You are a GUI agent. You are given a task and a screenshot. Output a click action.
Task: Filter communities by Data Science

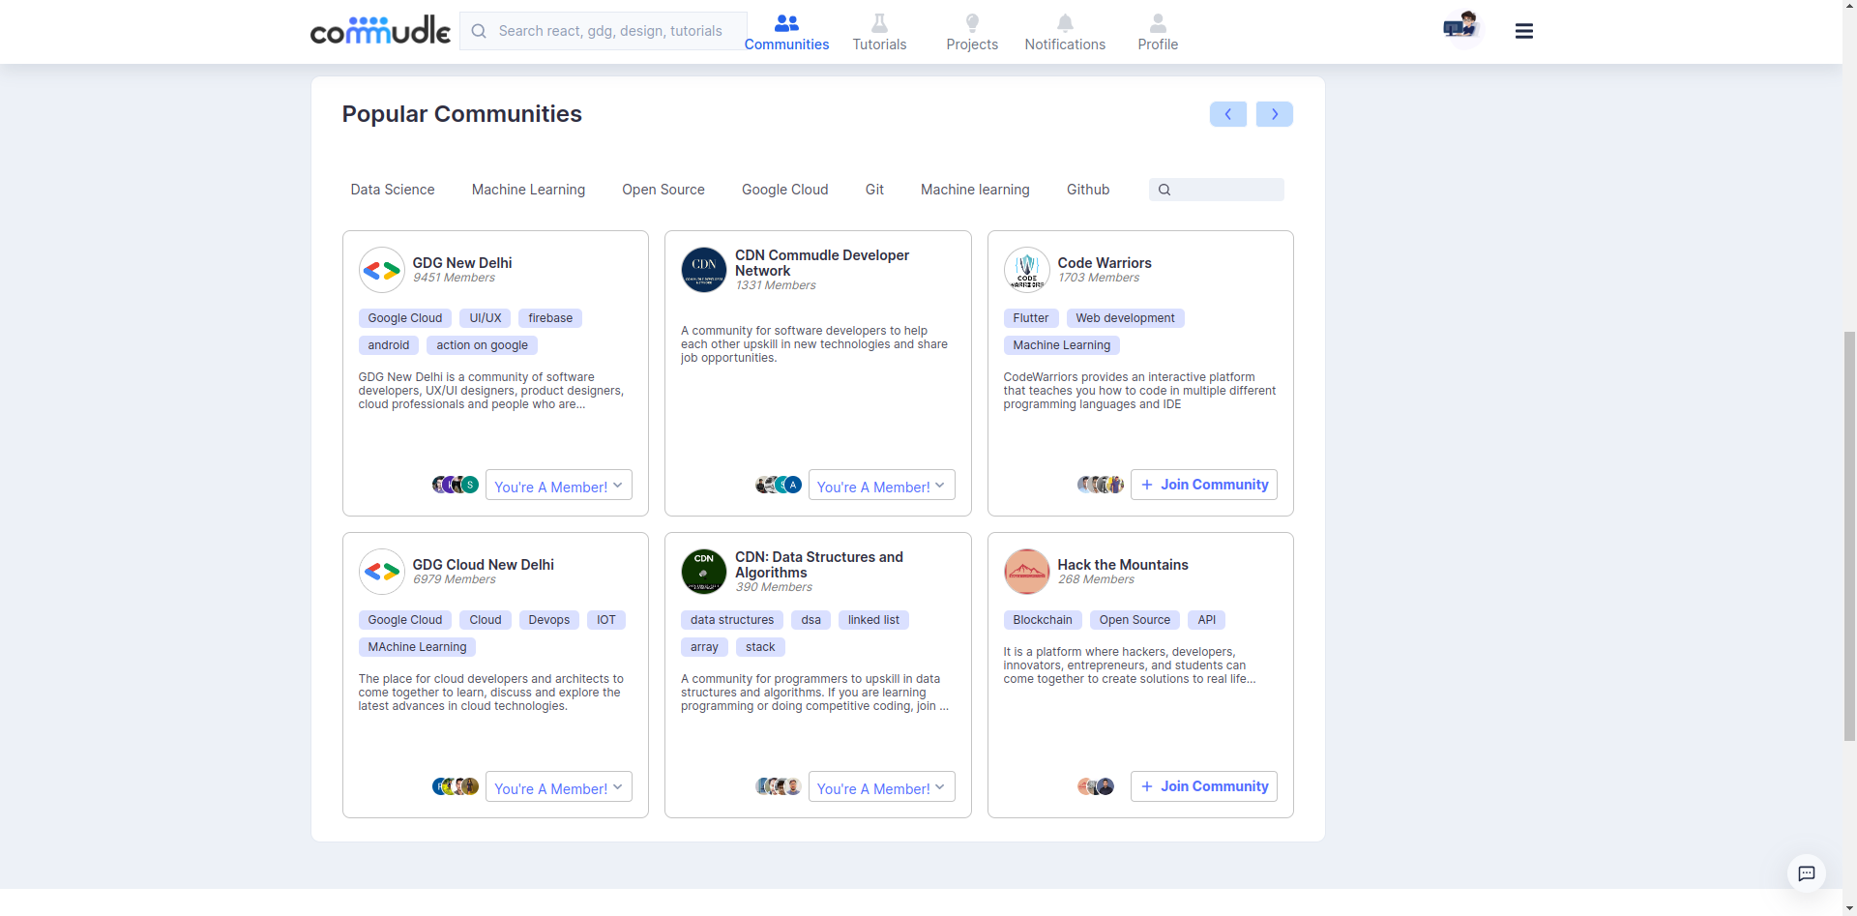pos(393,190)
